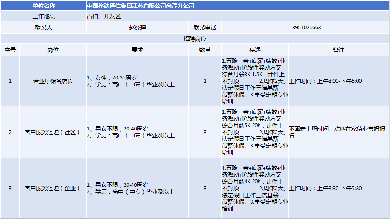
Task: Select the 营业厅储备店长 position cell
Action: pyautogui.click(x=53, y=81)
